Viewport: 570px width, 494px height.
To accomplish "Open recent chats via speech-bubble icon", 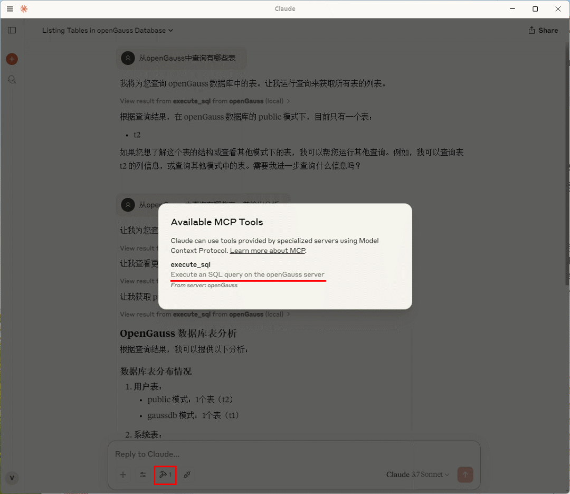I will (x=12, y=80).
